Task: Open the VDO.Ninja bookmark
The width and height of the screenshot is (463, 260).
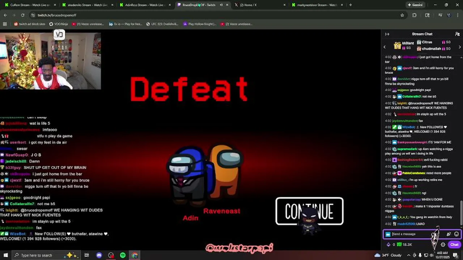Action: 59,24
